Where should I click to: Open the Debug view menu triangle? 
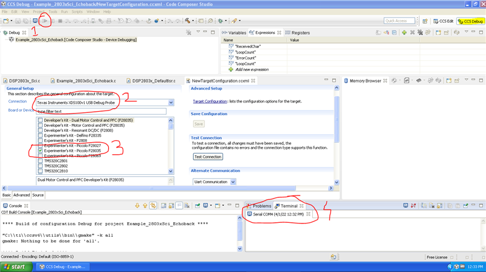click(x=198, y=32)
